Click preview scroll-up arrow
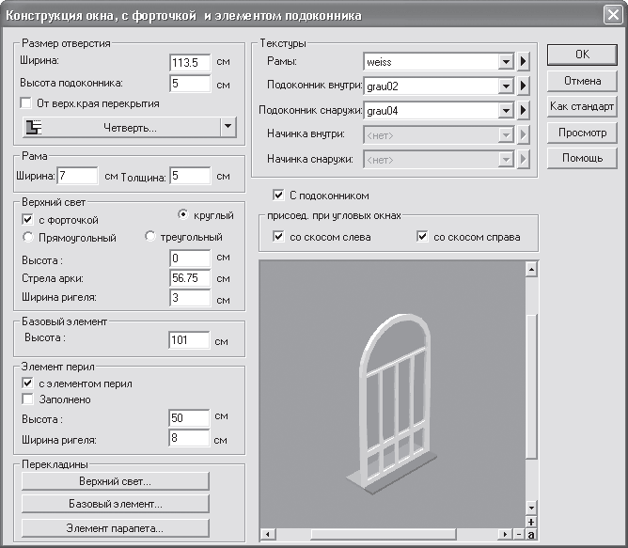628x548 pixels. tap(531, 270)
